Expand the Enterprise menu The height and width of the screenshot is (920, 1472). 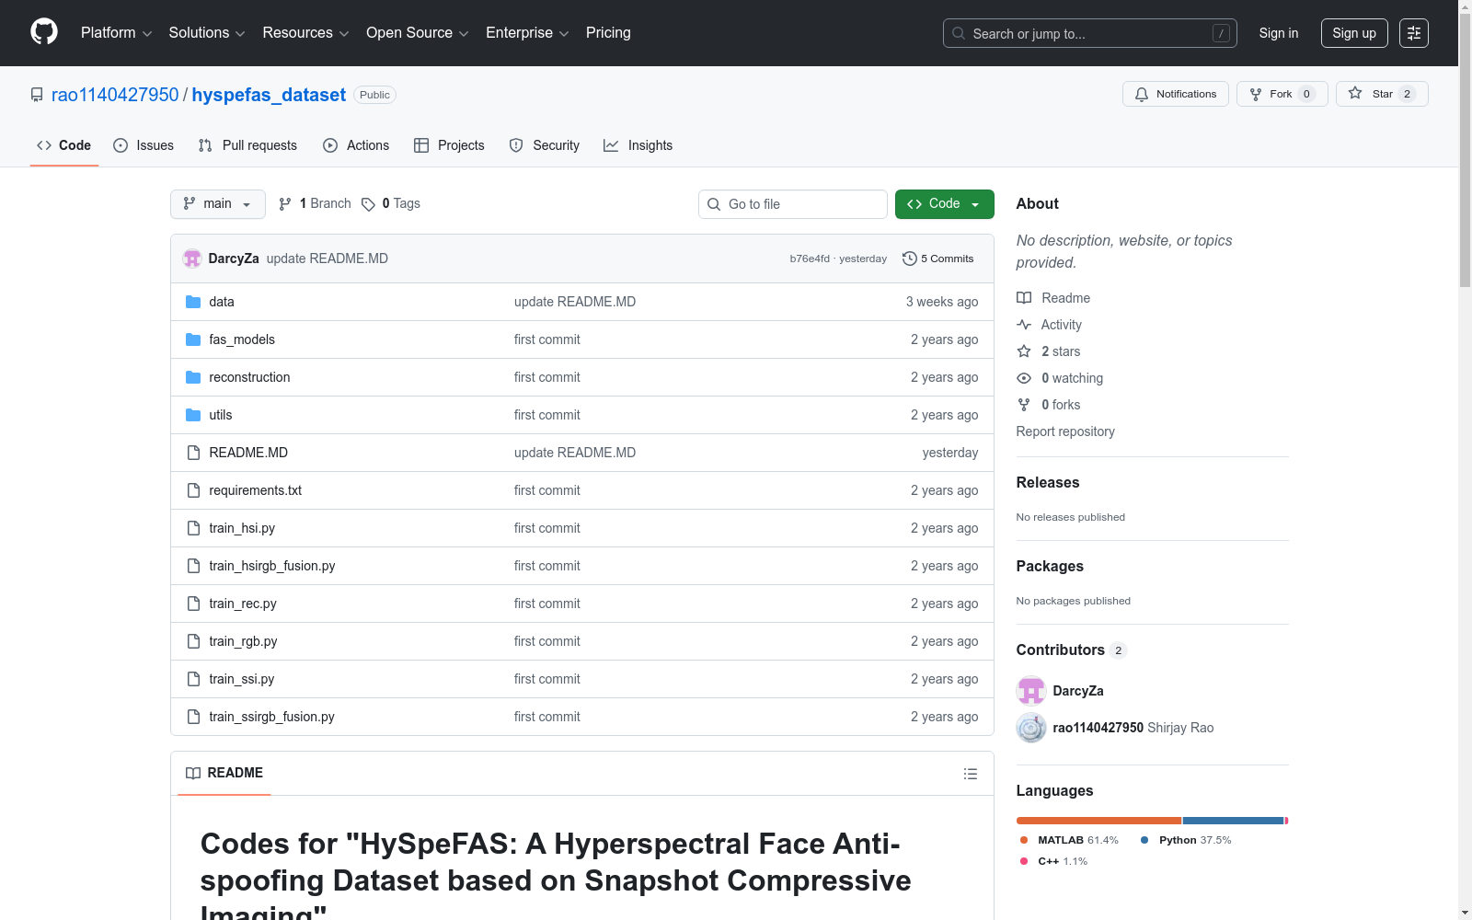(527, 33)
